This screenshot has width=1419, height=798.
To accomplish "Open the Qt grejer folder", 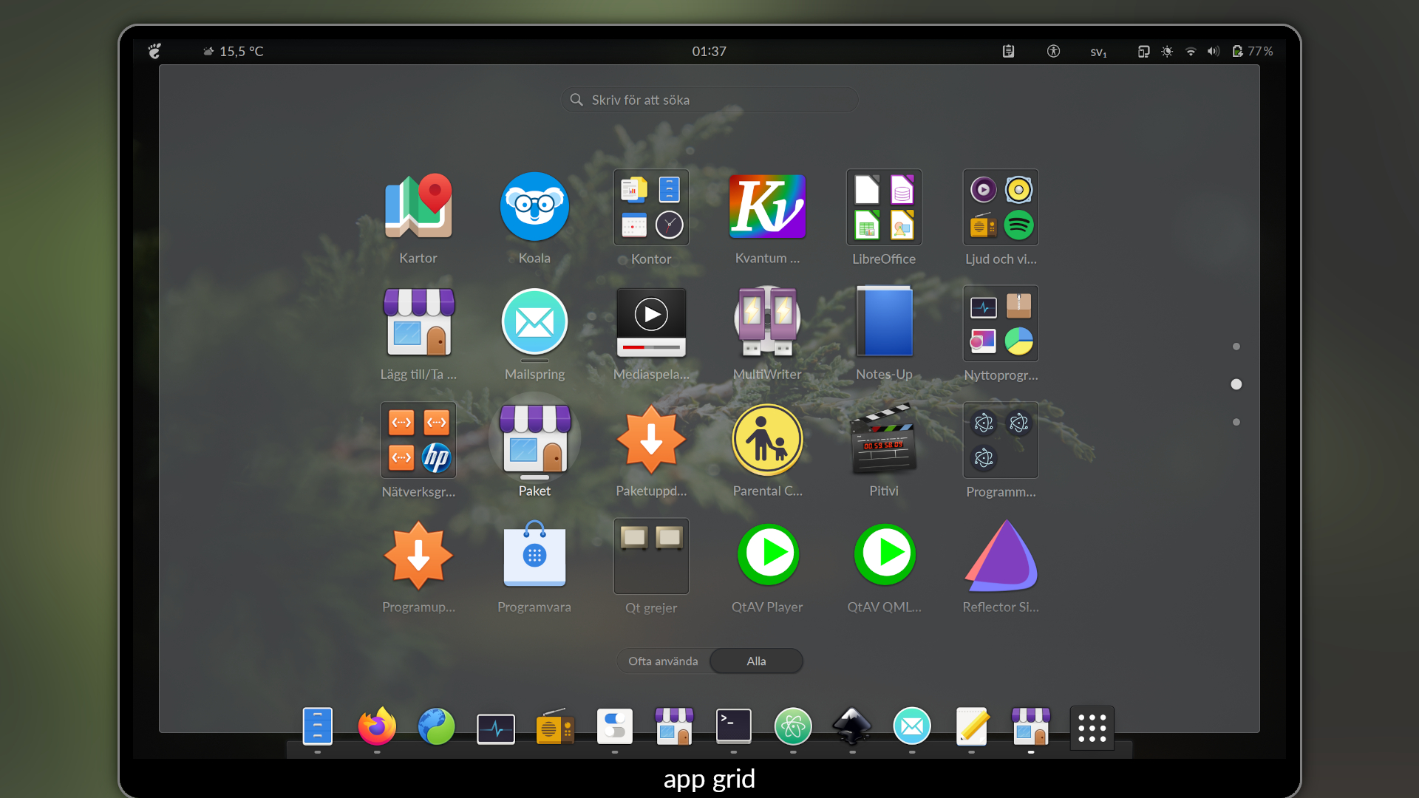I will pos(651,556).
